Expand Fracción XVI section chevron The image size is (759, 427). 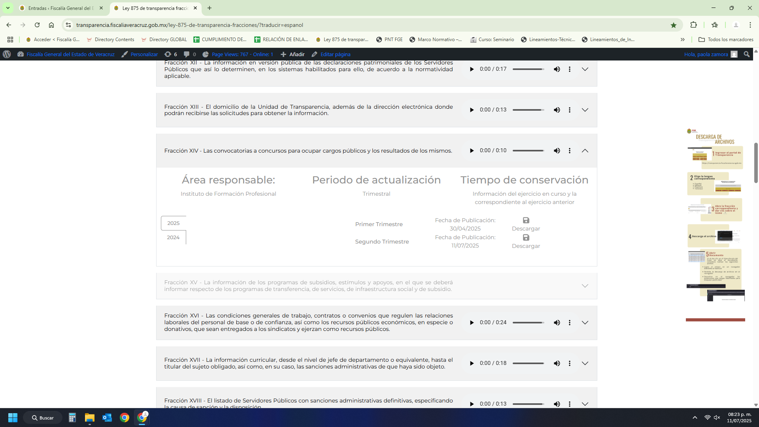point(585,323)
